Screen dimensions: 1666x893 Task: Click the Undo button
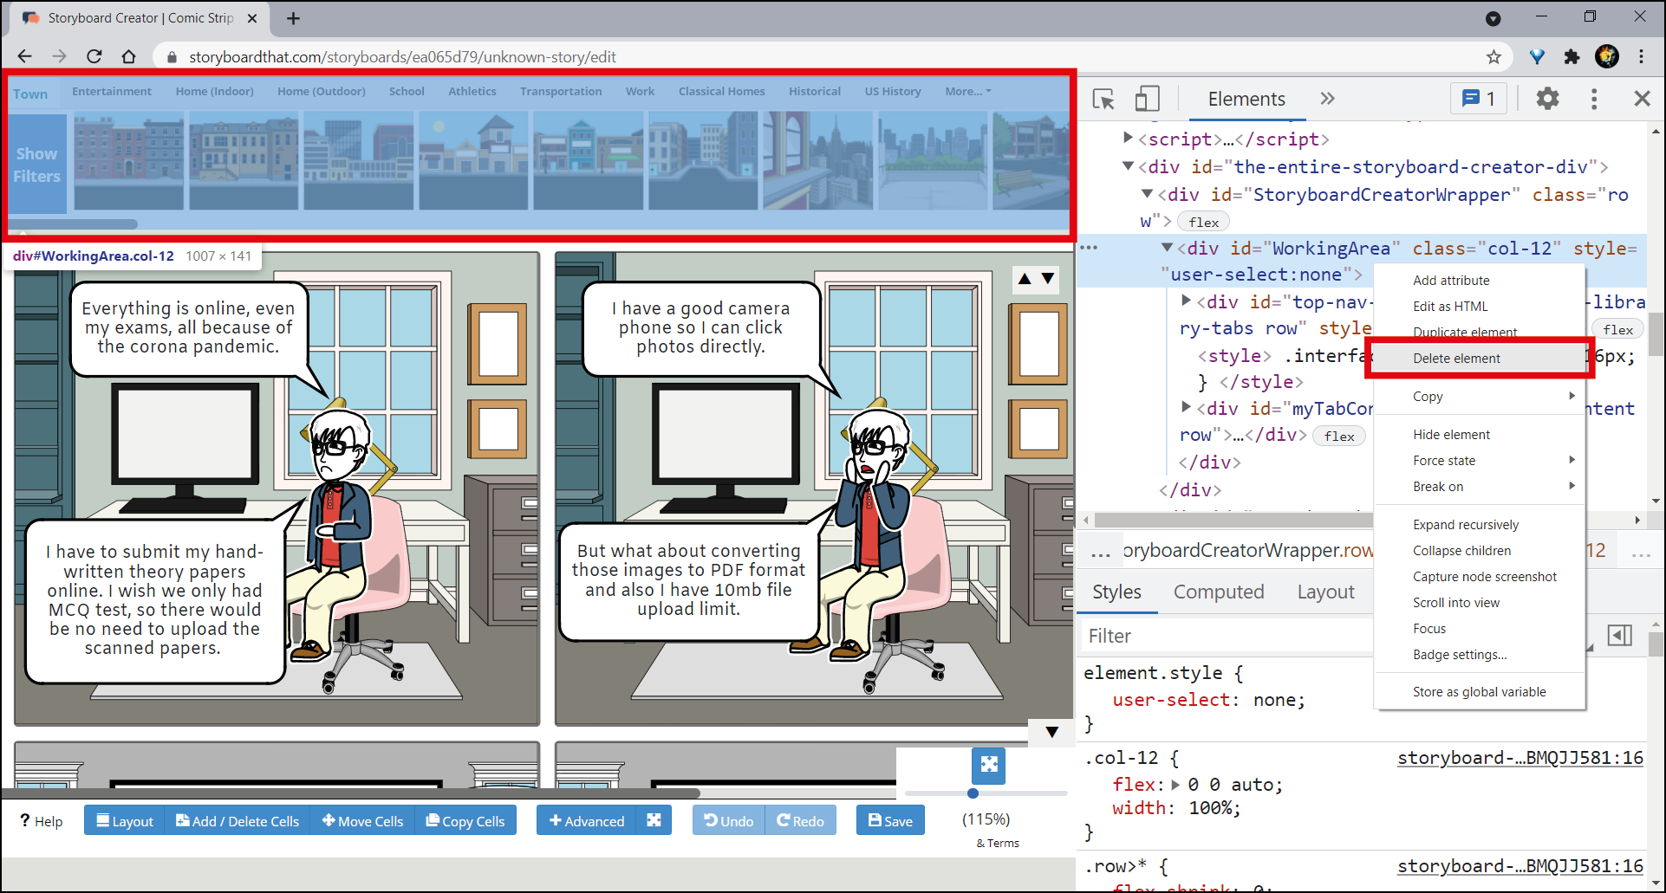tap(729, 821)
